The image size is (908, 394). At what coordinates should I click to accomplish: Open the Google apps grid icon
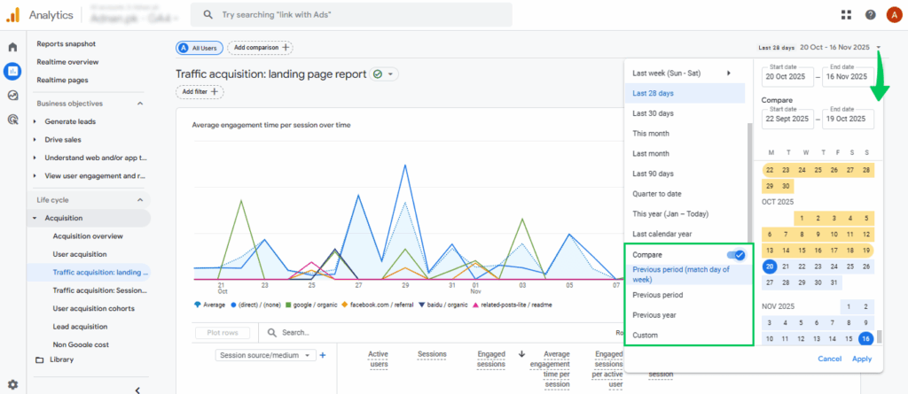tap(845, 15)
